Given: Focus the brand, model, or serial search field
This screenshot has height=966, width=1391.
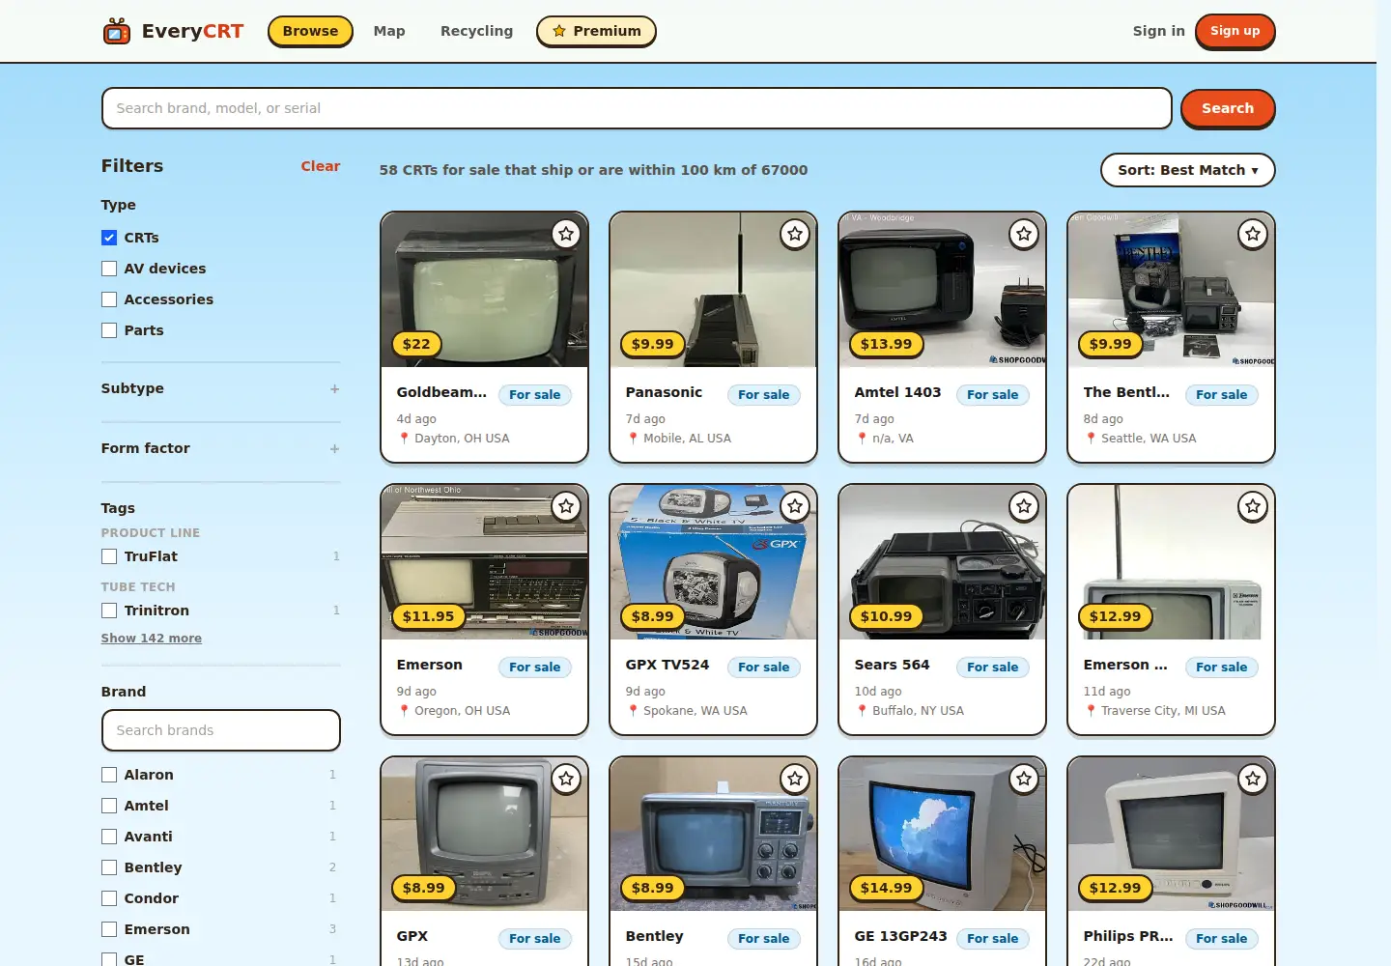Looking at the screenshot, I should click(637, 108).
